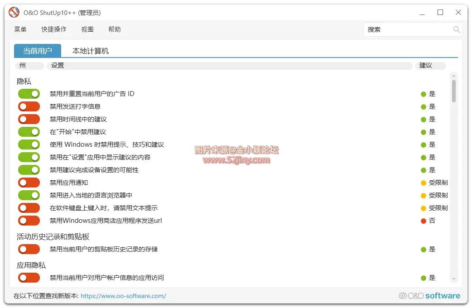Click 受限制 label in 禁用进入当地的语言浏览器中 row
Viewport: 472px width, 308px height.
(x=438, y=195)
